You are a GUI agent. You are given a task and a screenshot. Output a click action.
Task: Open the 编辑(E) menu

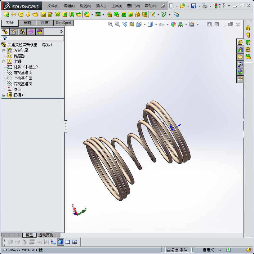pos(69,6)
